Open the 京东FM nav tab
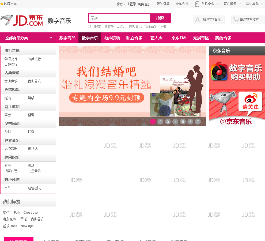 tap(179, 38)
